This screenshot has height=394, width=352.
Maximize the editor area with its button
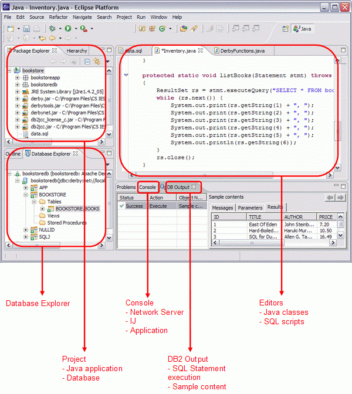[343, 50]
